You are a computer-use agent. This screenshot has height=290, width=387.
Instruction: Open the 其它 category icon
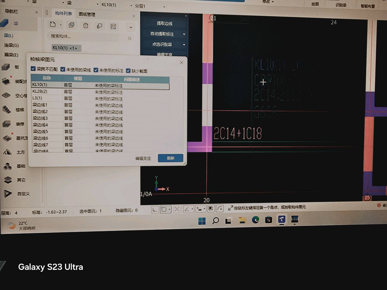click(8, 180)
